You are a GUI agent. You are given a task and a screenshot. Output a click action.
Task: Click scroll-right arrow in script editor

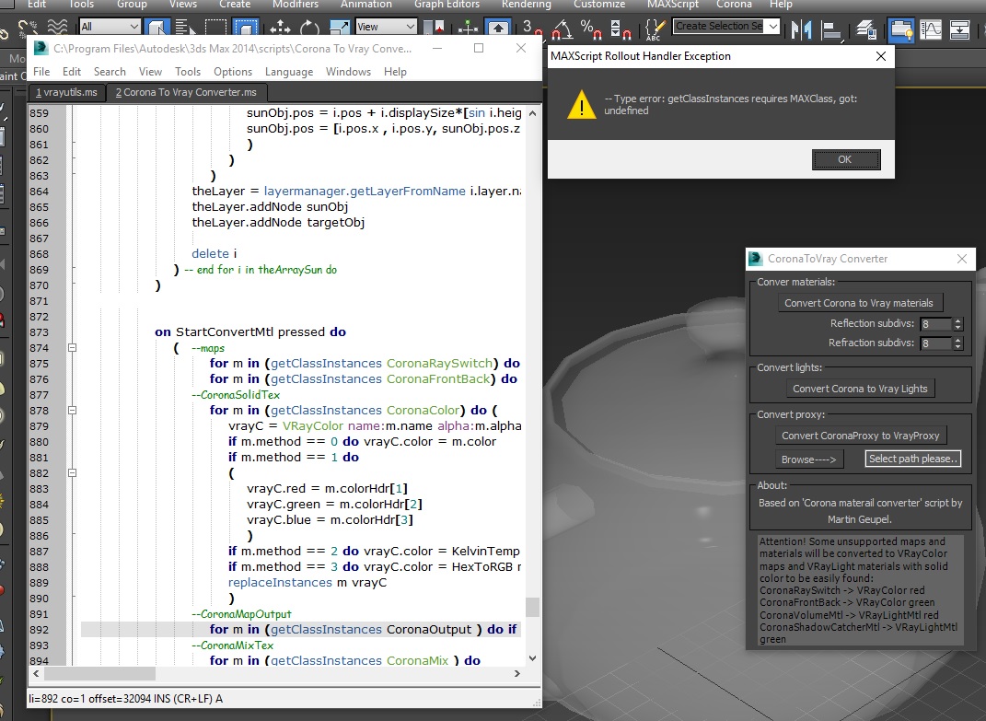516,673
